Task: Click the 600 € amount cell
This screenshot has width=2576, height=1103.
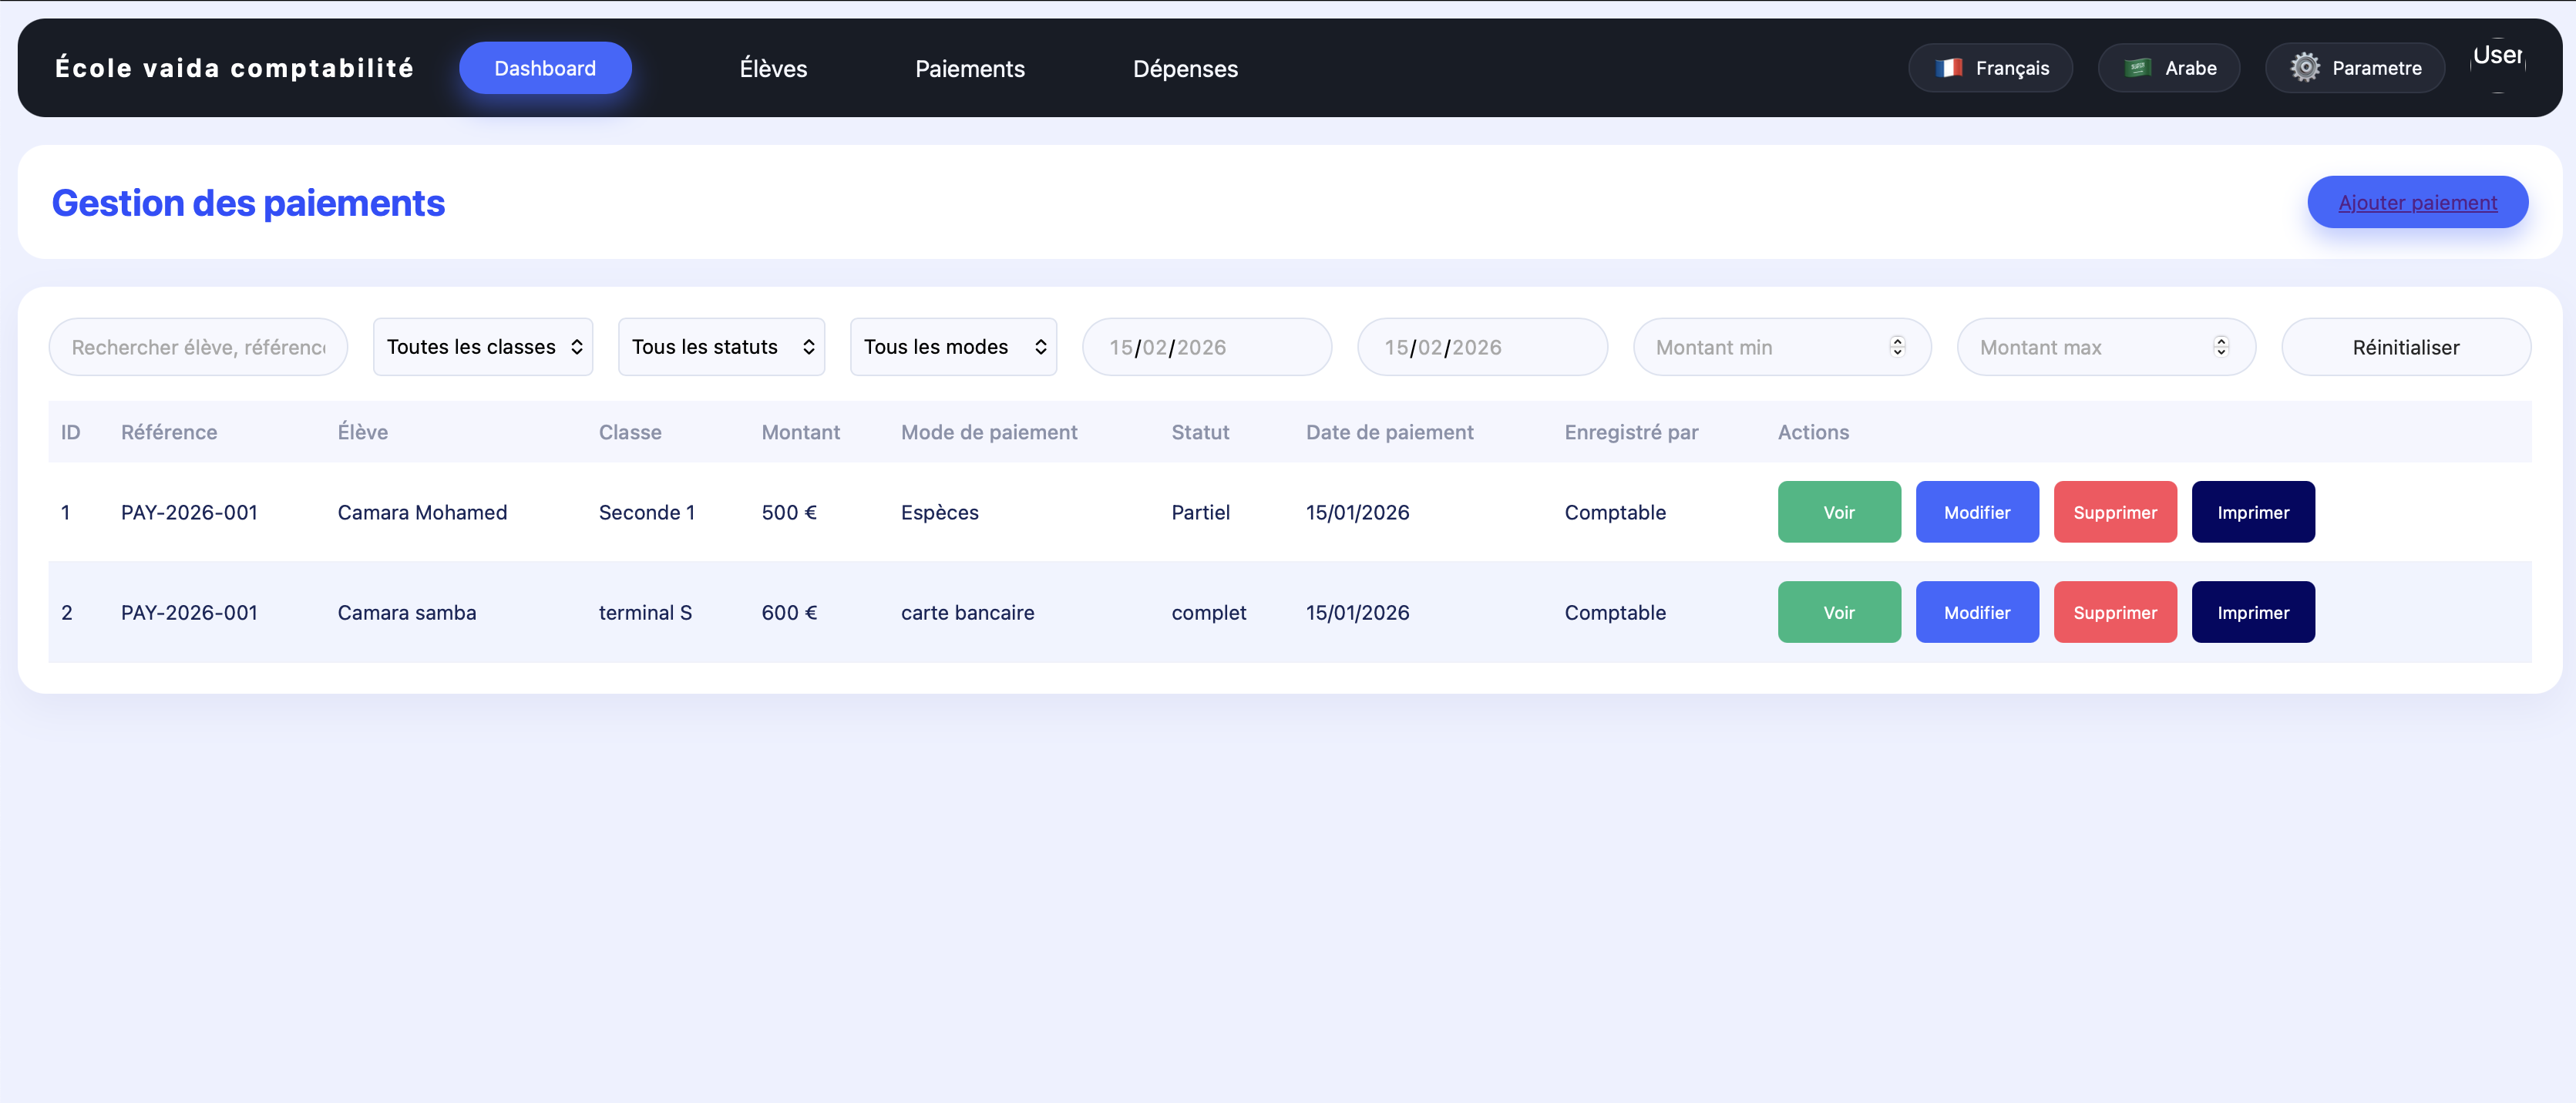Action: click(789, 612)
